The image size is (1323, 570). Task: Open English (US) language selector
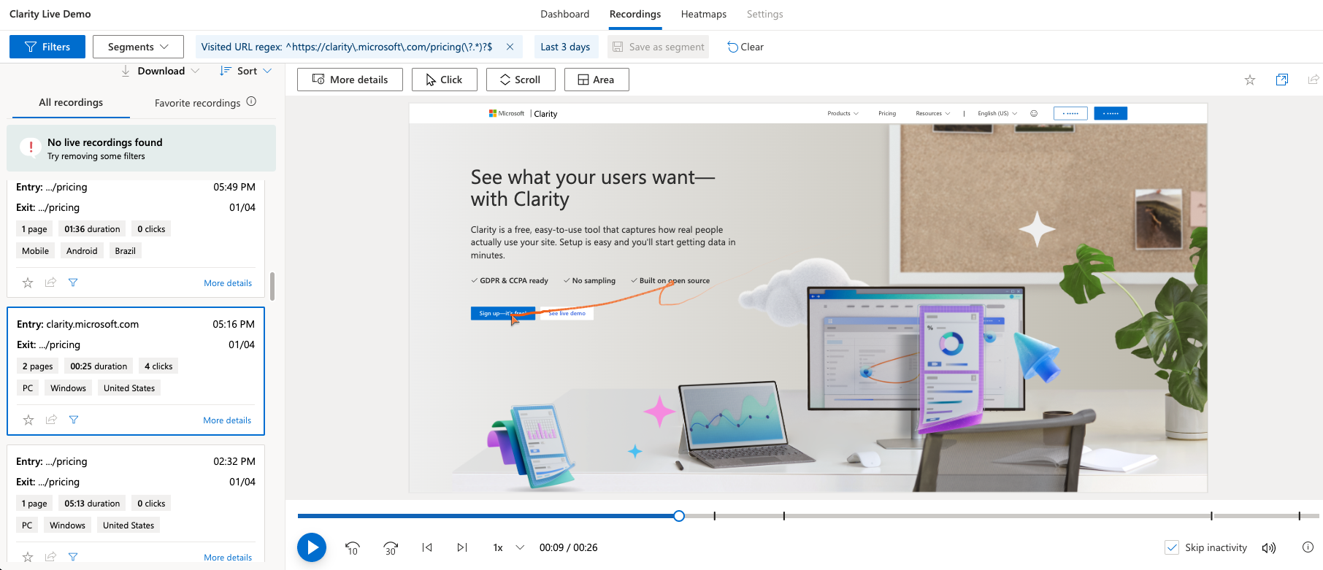tap(997, 113)
